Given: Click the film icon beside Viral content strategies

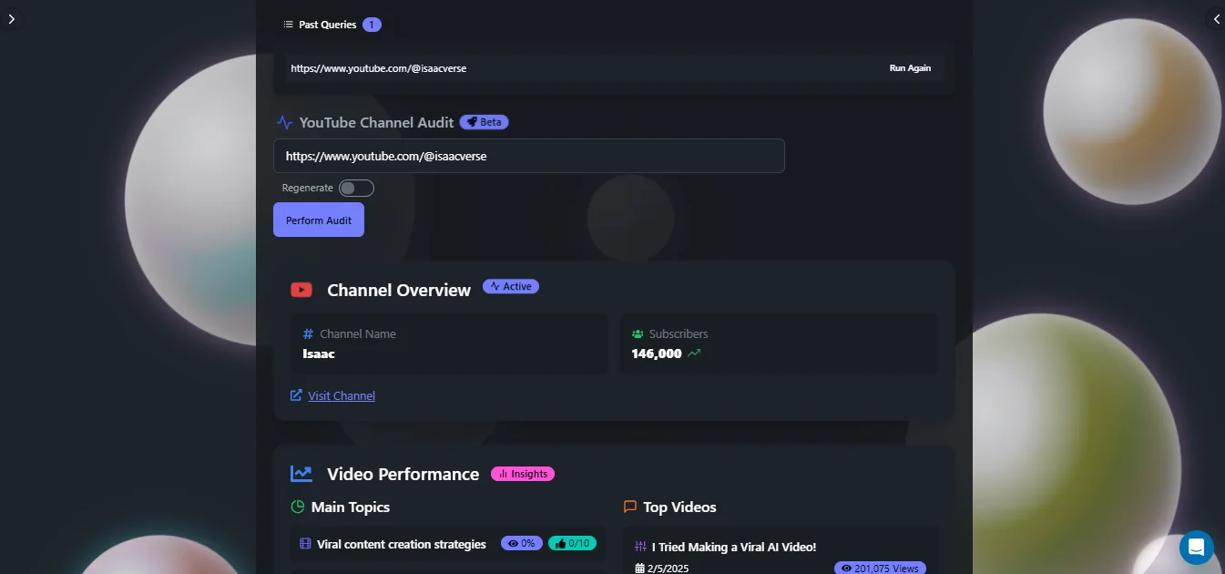Looking at the screenshot, I should 305,544.
